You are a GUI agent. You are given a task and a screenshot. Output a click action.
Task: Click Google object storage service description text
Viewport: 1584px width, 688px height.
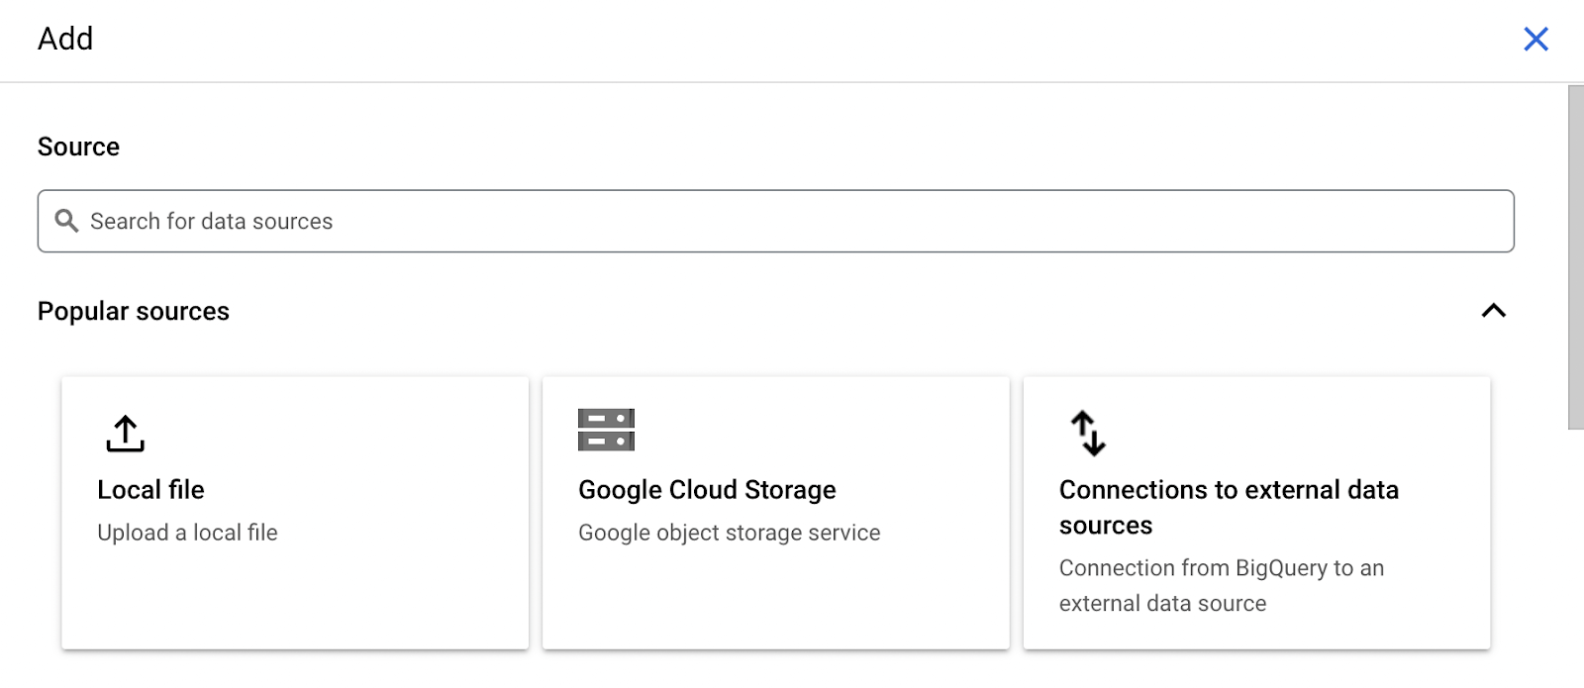coord(729,533)
